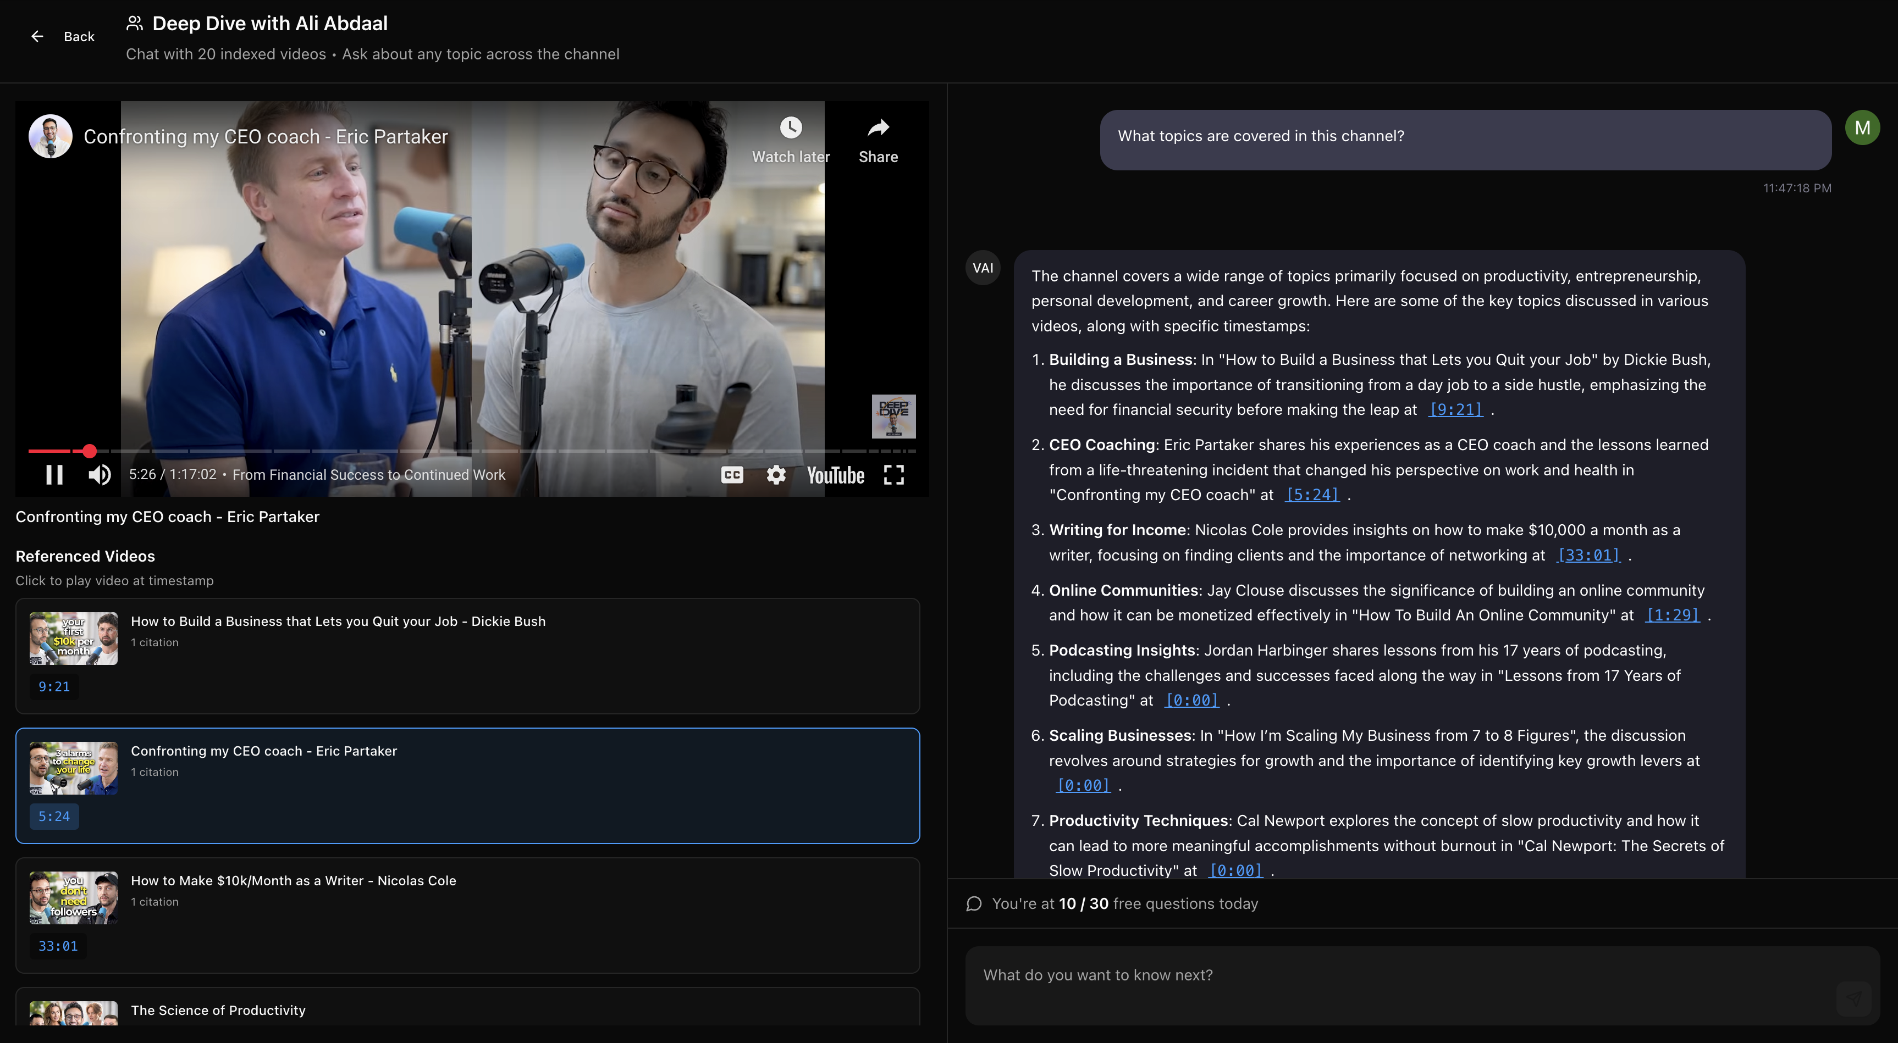
Task: Click the chapter title From Financial Success to Continued Work
Action: point(369,475)
